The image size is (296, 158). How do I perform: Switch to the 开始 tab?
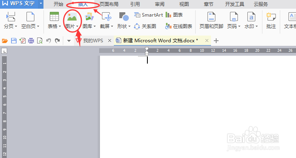pyautogui.click(x=58, y=4)
